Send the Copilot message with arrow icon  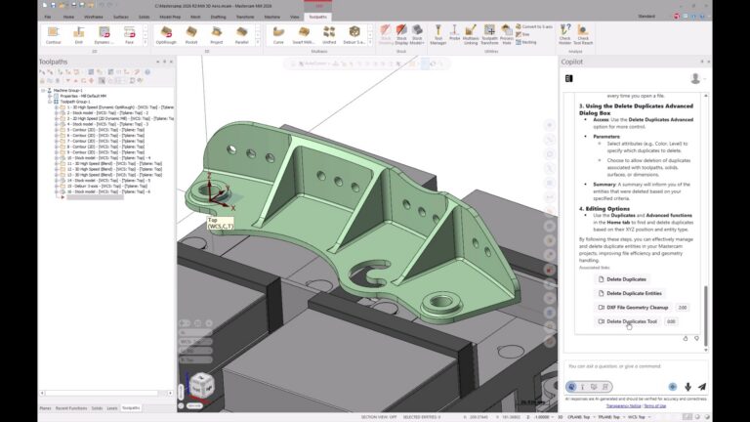[x=701, y=386]
